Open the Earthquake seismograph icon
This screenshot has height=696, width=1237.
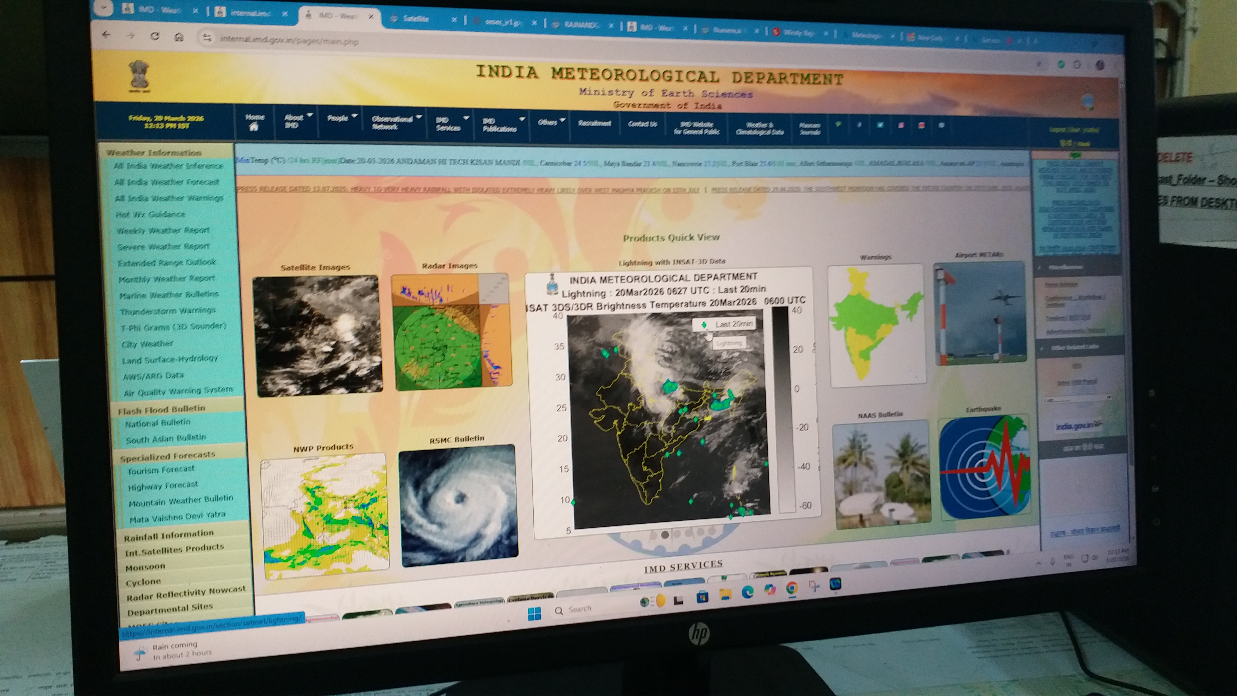point(985,468)
